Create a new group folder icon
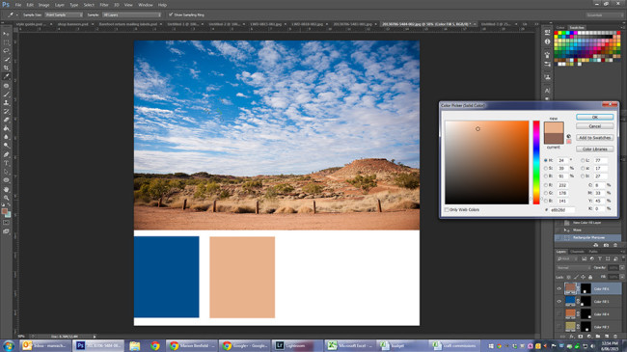This screenshot has height=352, width=627. pos(598,337)
